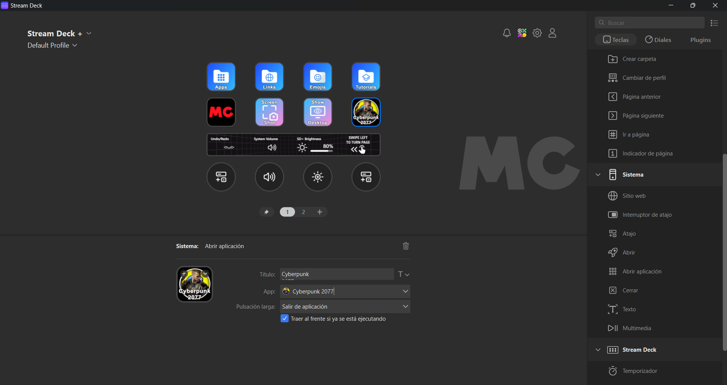Open settings gear icon
Screen dimensions: 727x385
(x=537, y=33)
